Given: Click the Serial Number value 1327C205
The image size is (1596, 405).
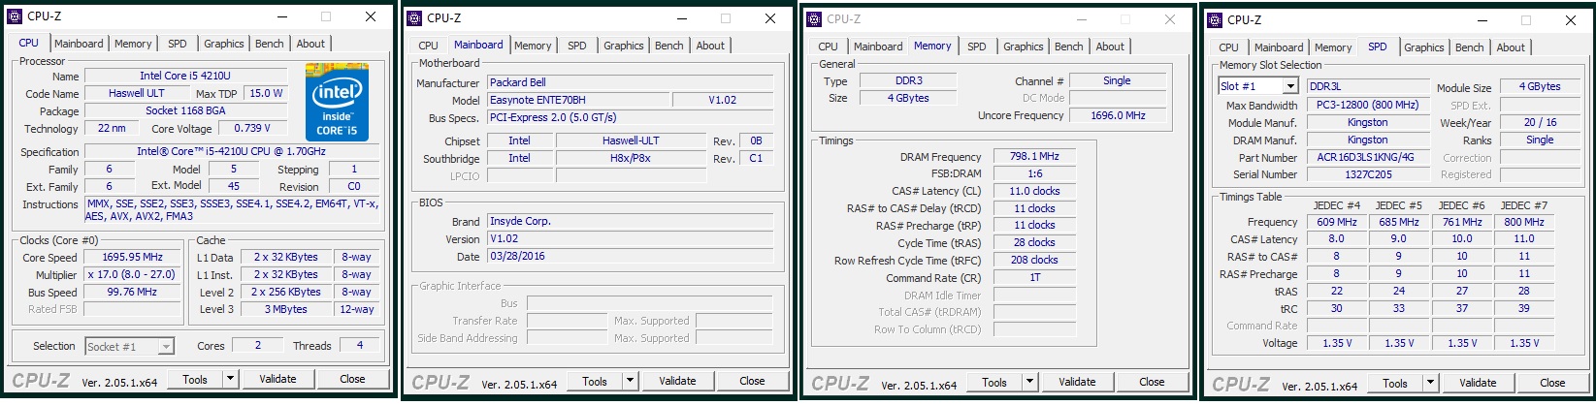Looking at the screenshot, I should [x=1368, y=174].
